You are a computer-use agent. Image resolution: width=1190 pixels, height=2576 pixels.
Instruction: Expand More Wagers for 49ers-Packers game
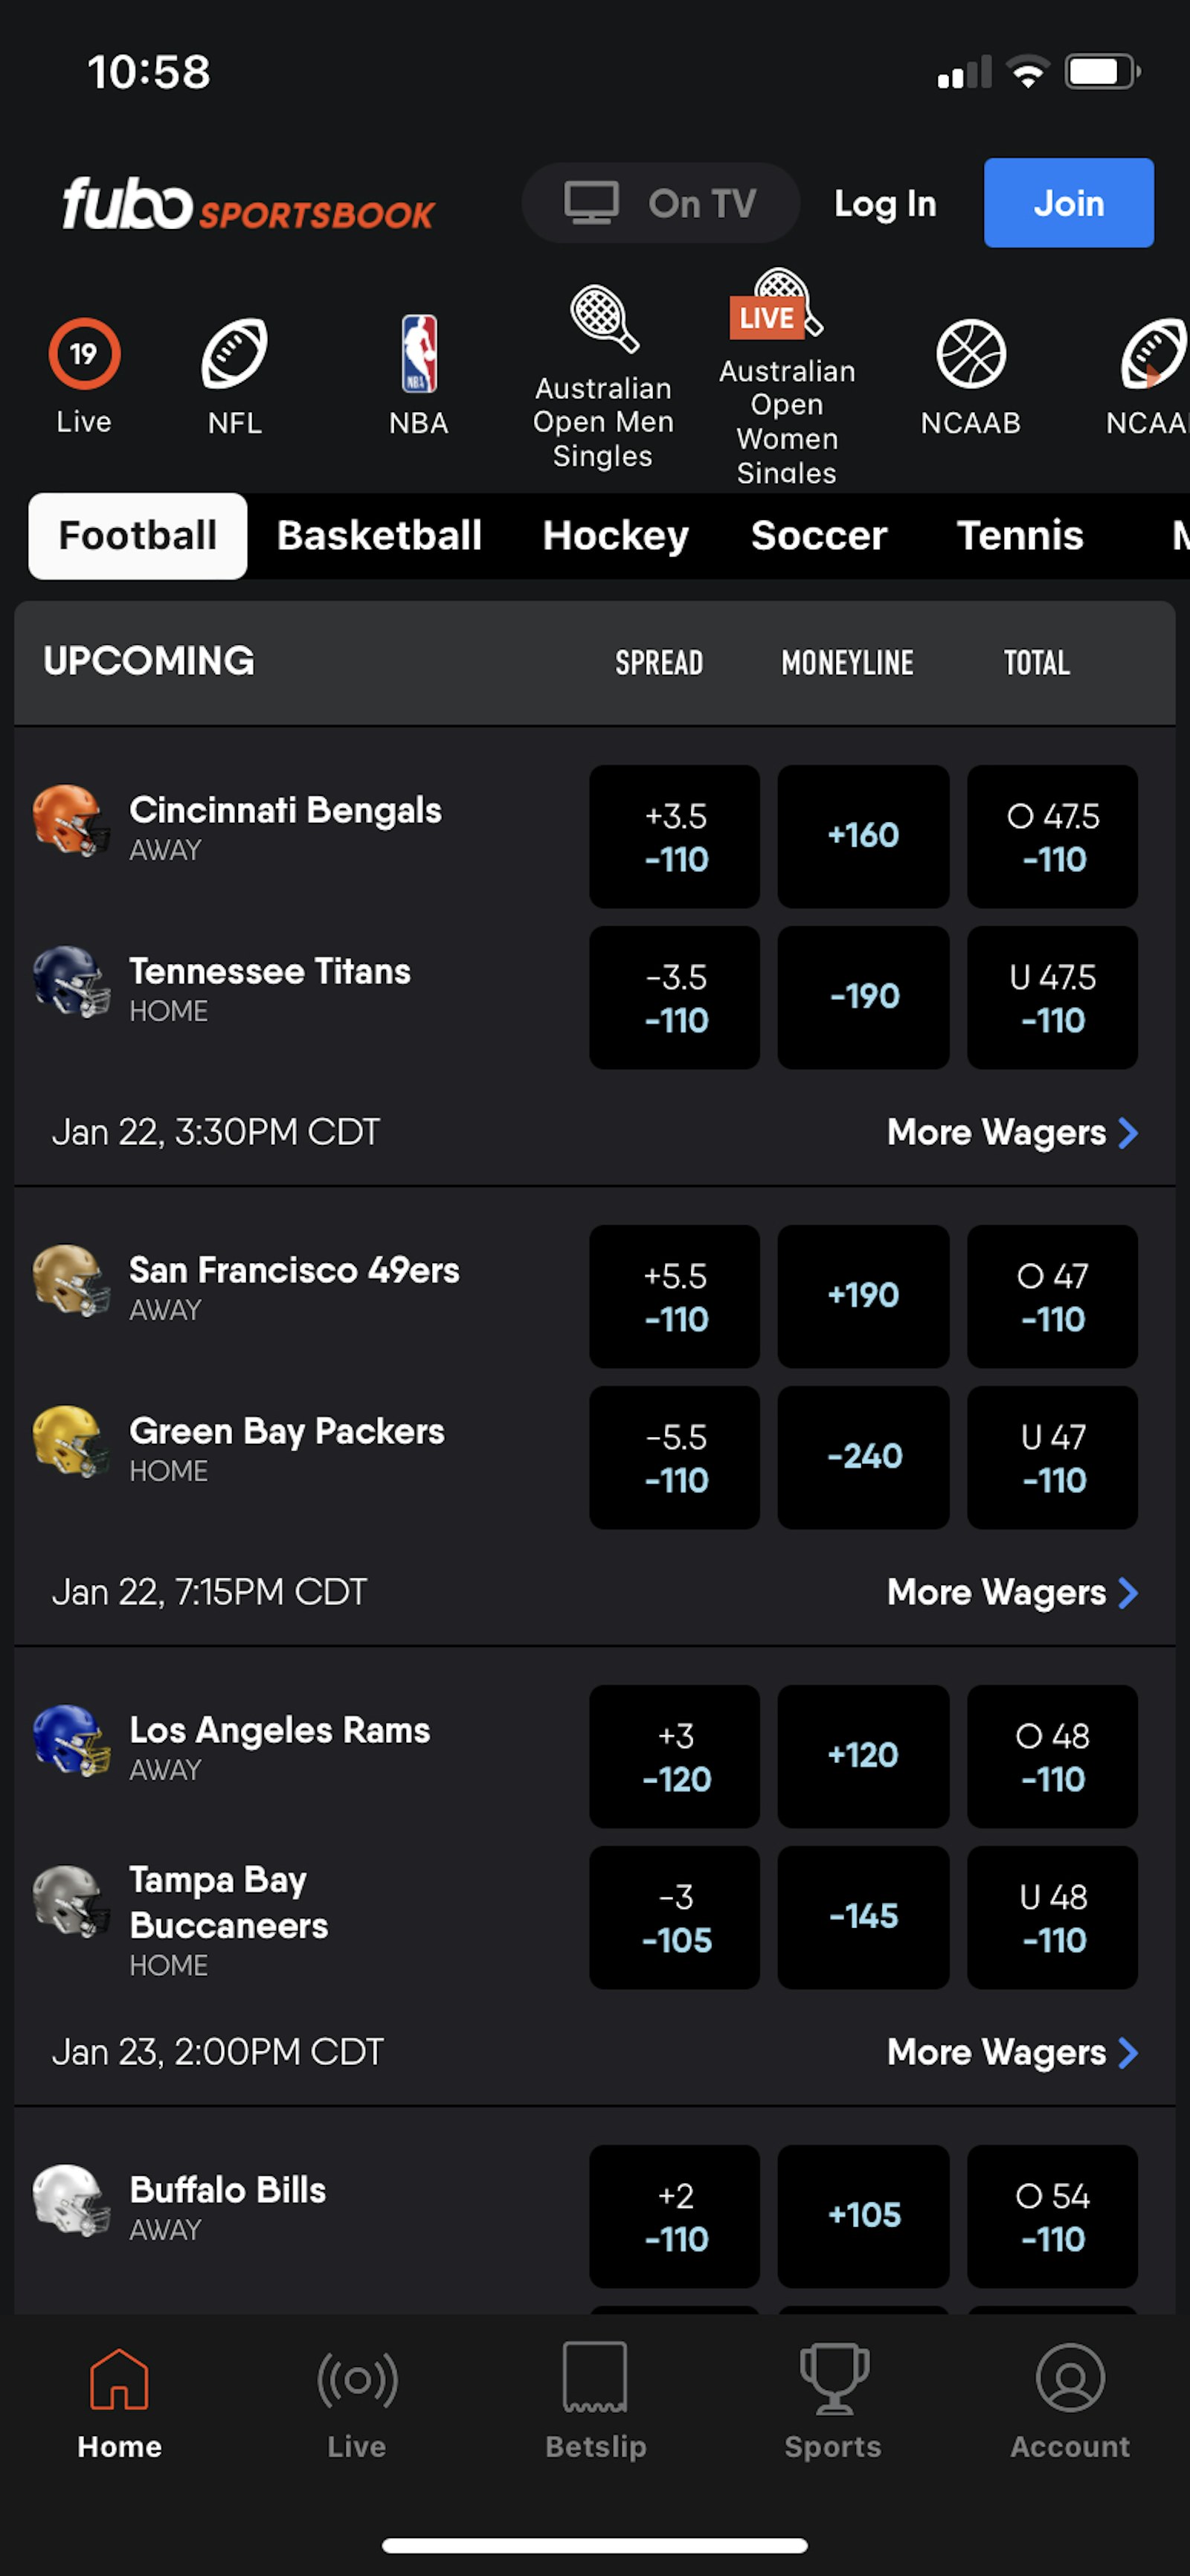pos(1011,1592)
